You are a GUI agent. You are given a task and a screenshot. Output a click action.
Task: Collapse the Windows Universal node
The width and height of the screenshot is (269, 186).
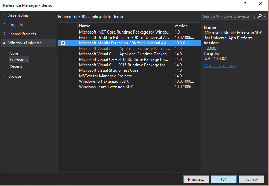(x=4, y=43)
